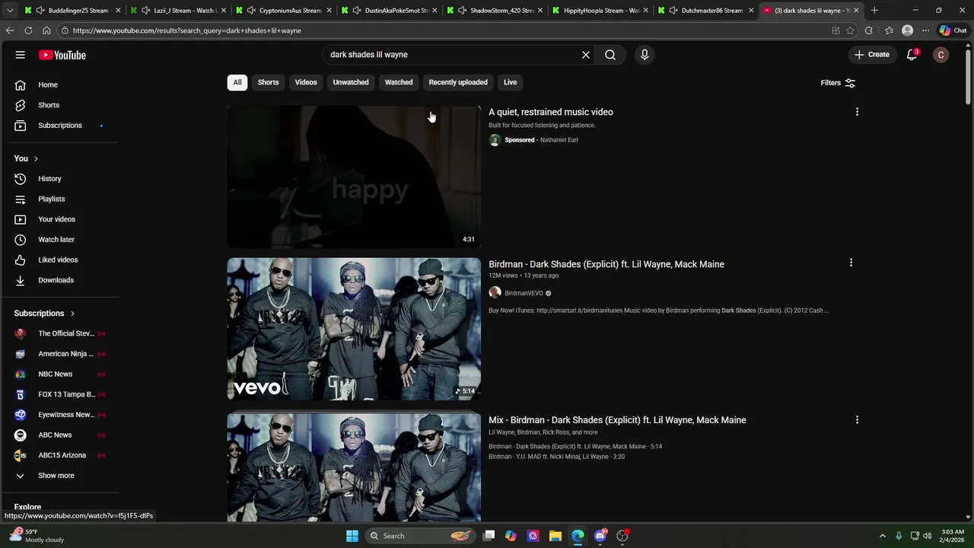The height and width of the screenshot is (548, 974).
Task: Expand the You section
Action: click(x=27, y=158)
